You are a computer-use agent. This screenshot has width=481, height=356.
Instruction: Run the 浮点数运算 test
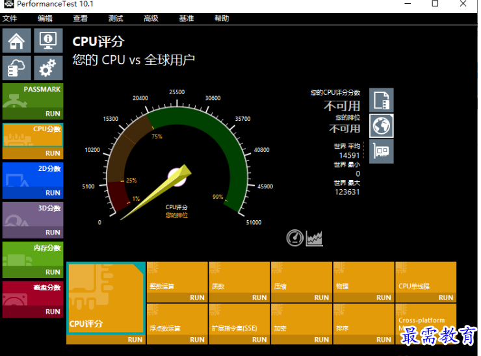click(x=177, y=324)
